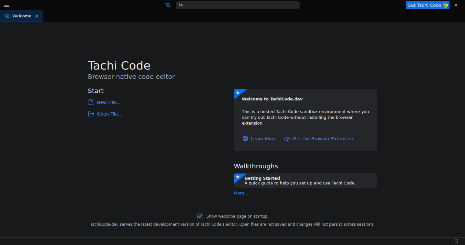
Task: Open notifications bell in status bar
Action: [456, 241]
